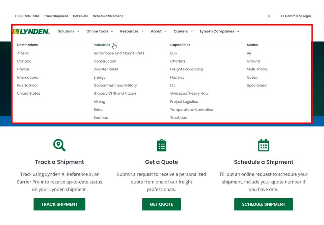Open the Resources dropdown menu
324x225 pixels.
[x=132, y=31]
